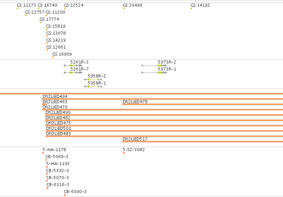283x197 pixels.
Task: Click the GS:11373 insertion triangle marker
Action: point(18,9)
